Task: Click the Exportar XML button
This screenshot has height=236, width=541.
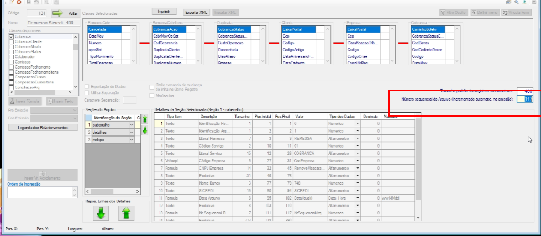Action: [196, 12]
